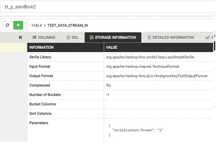Select the SerDe Library value text
The height and width of the screenshot is (142, 216).
click(x=150, y=57)
